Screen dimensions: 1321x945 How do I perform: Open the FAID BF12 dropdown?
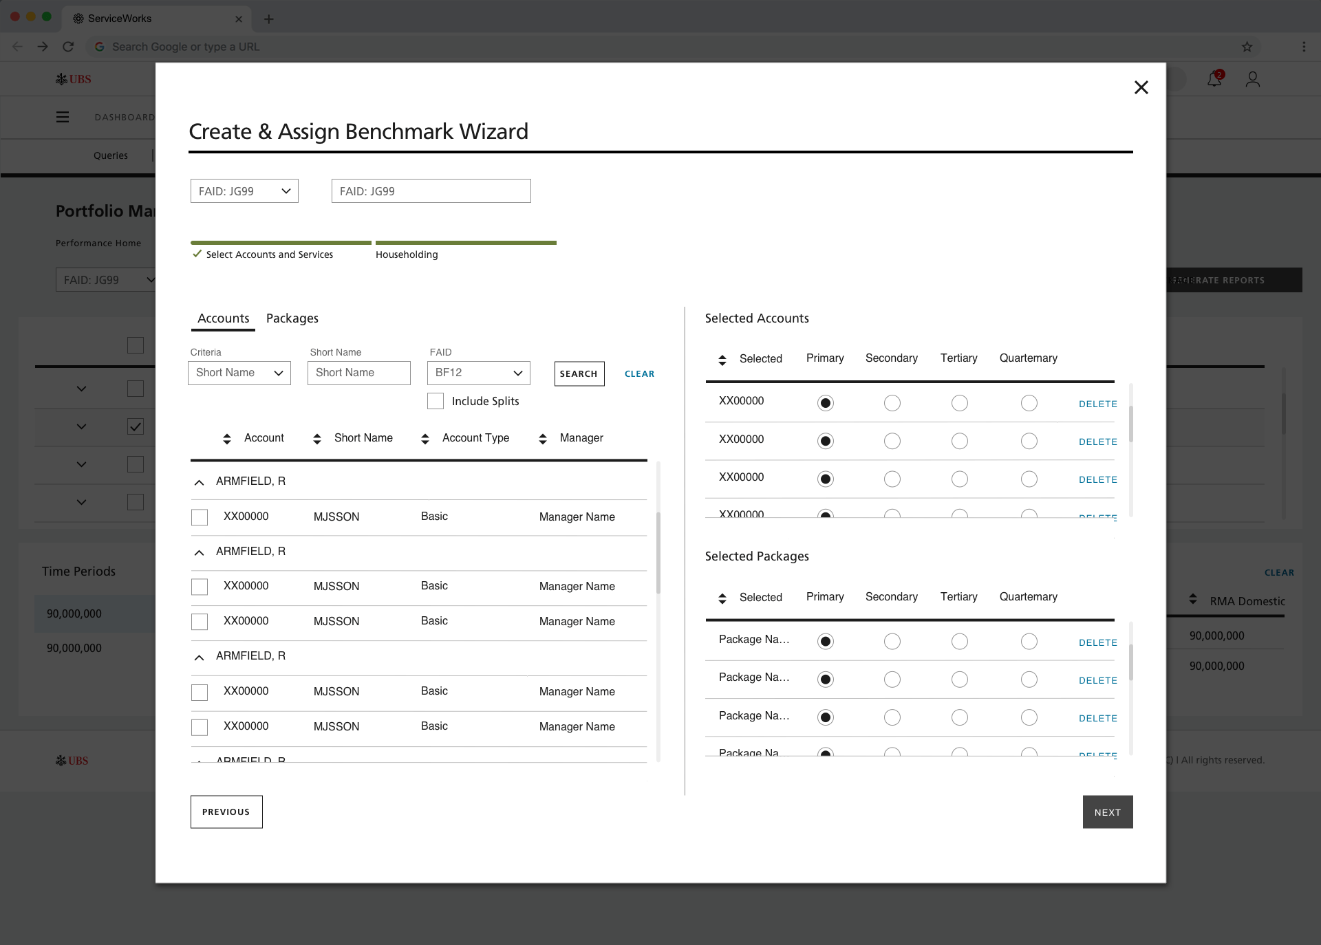point(478,373)
